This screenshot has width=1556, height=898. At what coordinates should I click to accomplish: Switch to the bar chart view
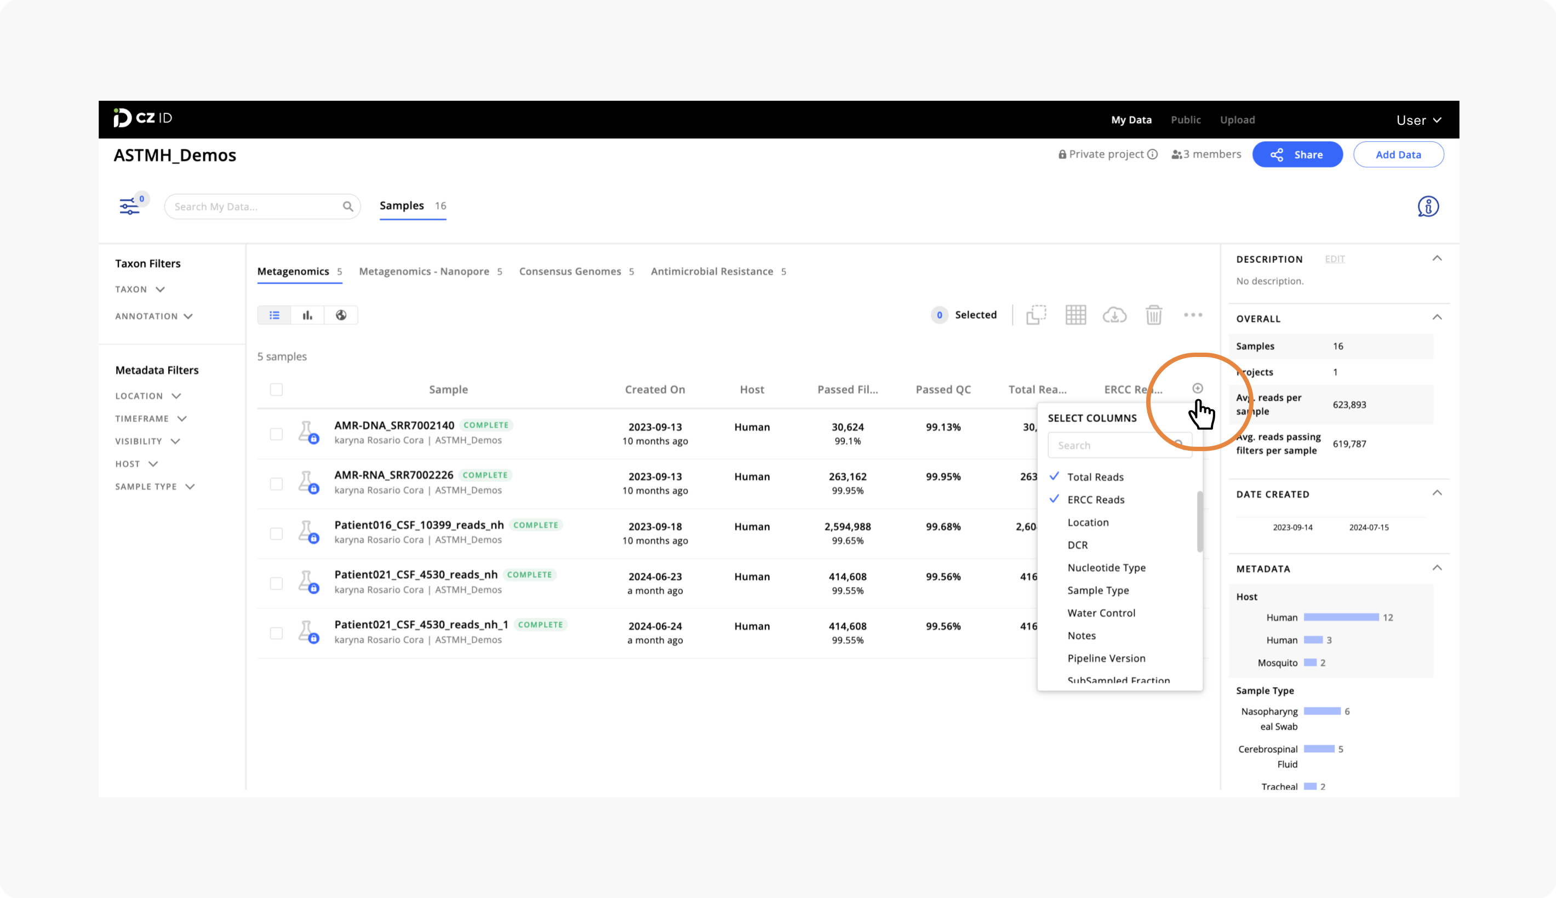307,314
